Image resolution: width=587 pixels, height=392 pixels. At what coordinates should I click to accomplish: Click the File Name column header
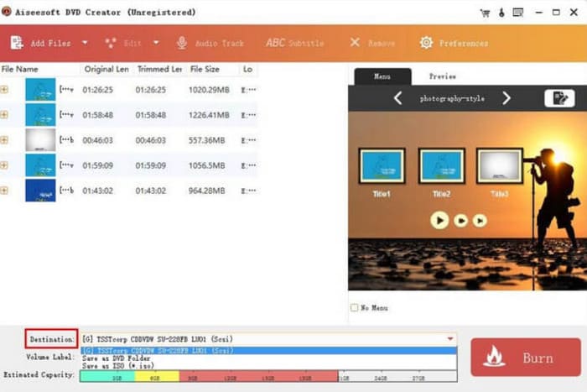[x=40, y=70]
